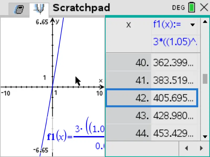Image resolution: width=210 pixels, height=157 pixels.
Task: Click the cell showing 453.429
Action: click(x=174, y=133)
